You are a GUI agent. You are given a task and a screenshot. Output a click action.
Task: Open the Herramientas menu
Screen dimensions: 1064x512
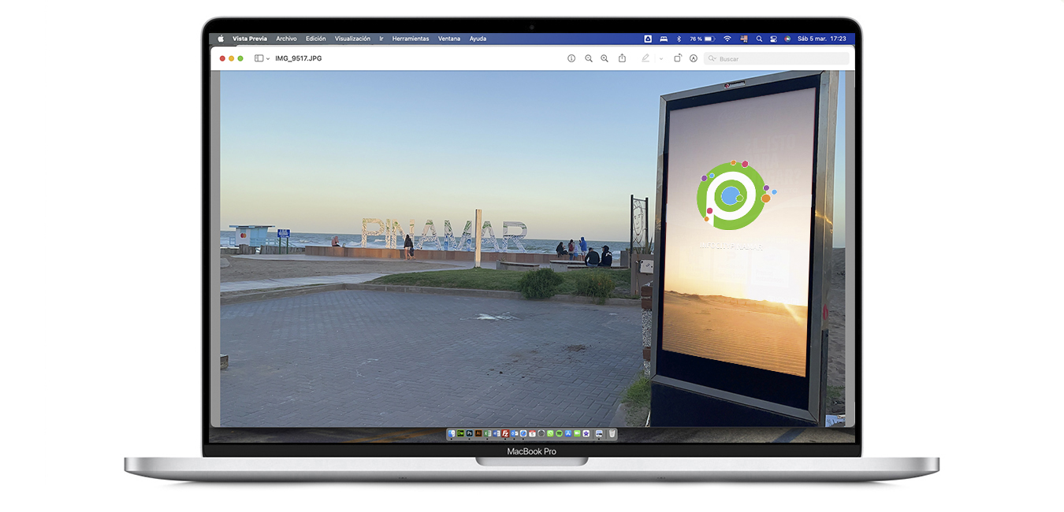click(x=411, y=39)
